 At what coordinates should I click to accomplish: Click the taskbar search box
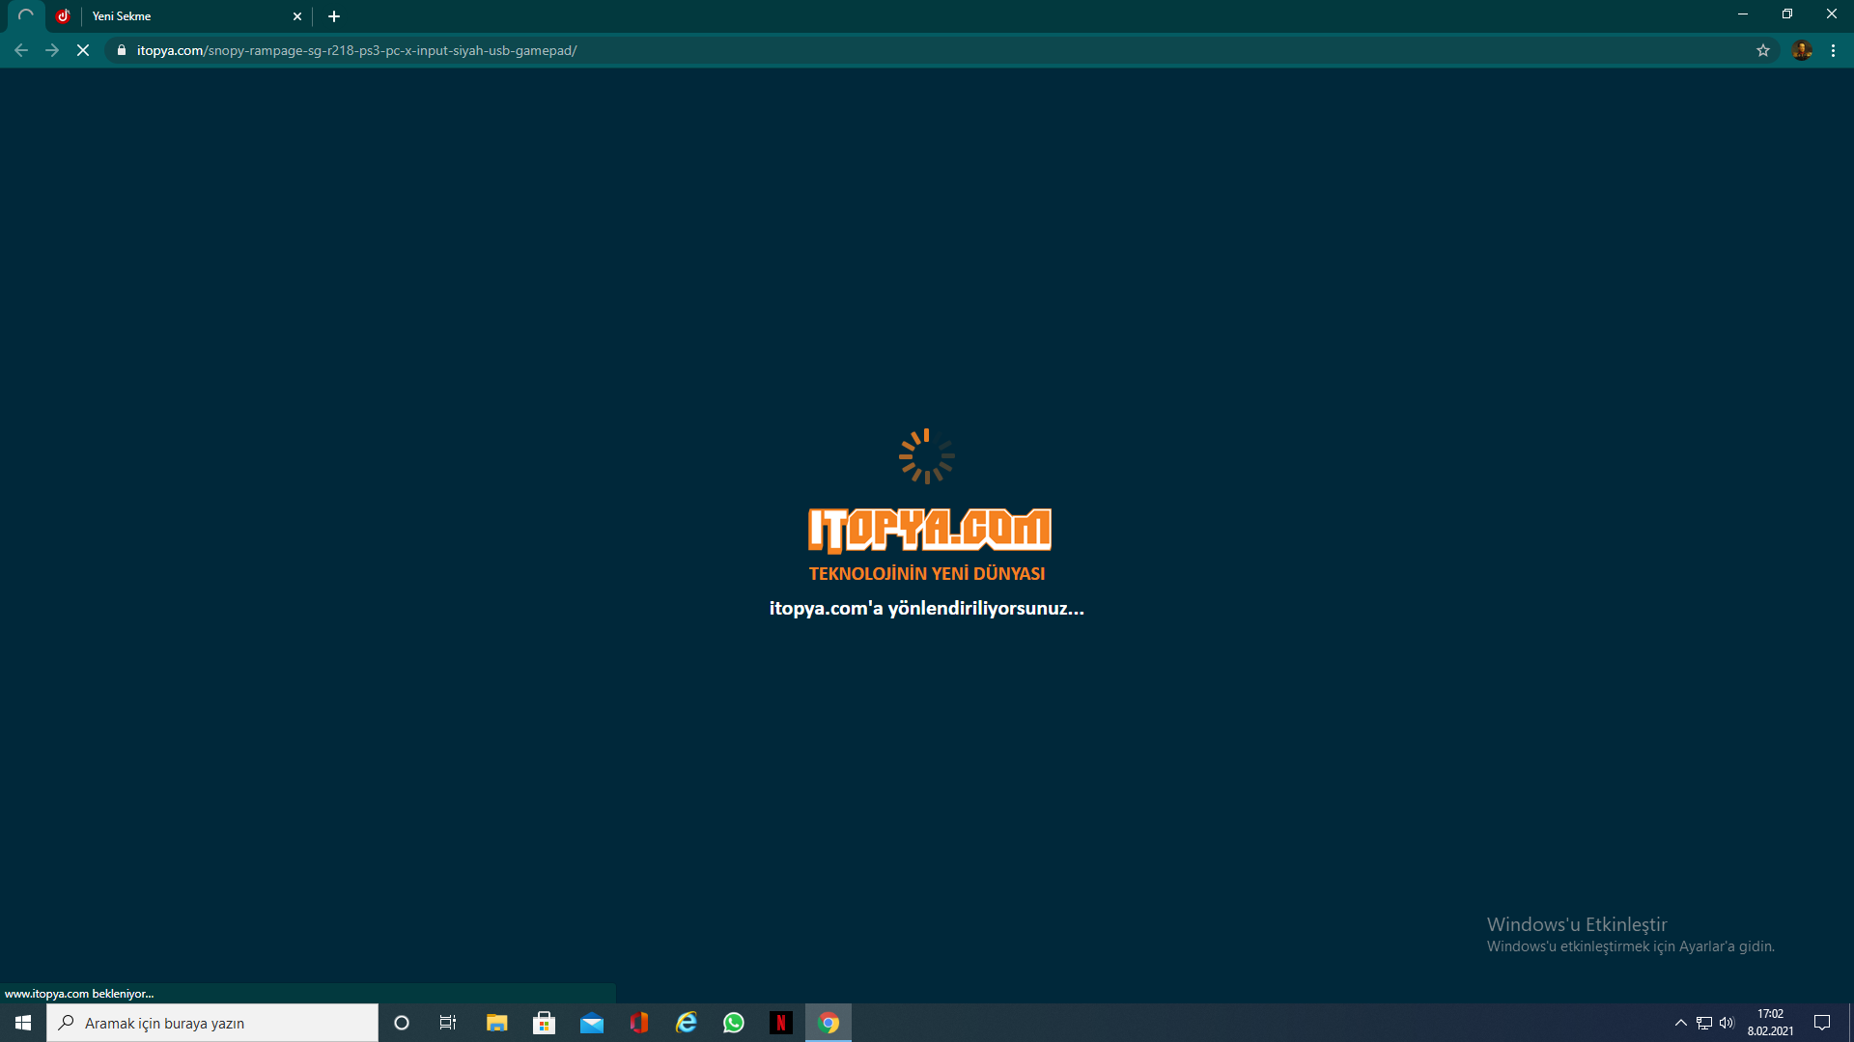click(212, 1023)
